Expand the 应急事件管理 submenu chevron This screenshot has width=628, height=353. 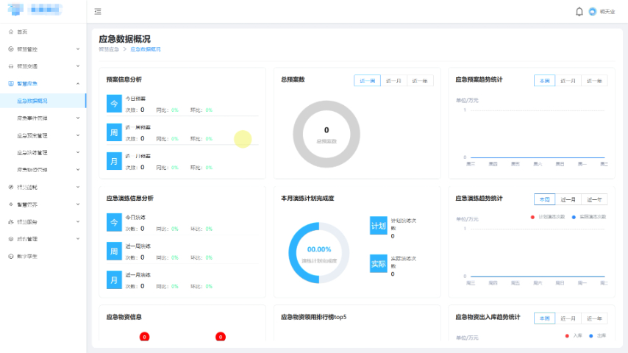(x=78, y=118)
